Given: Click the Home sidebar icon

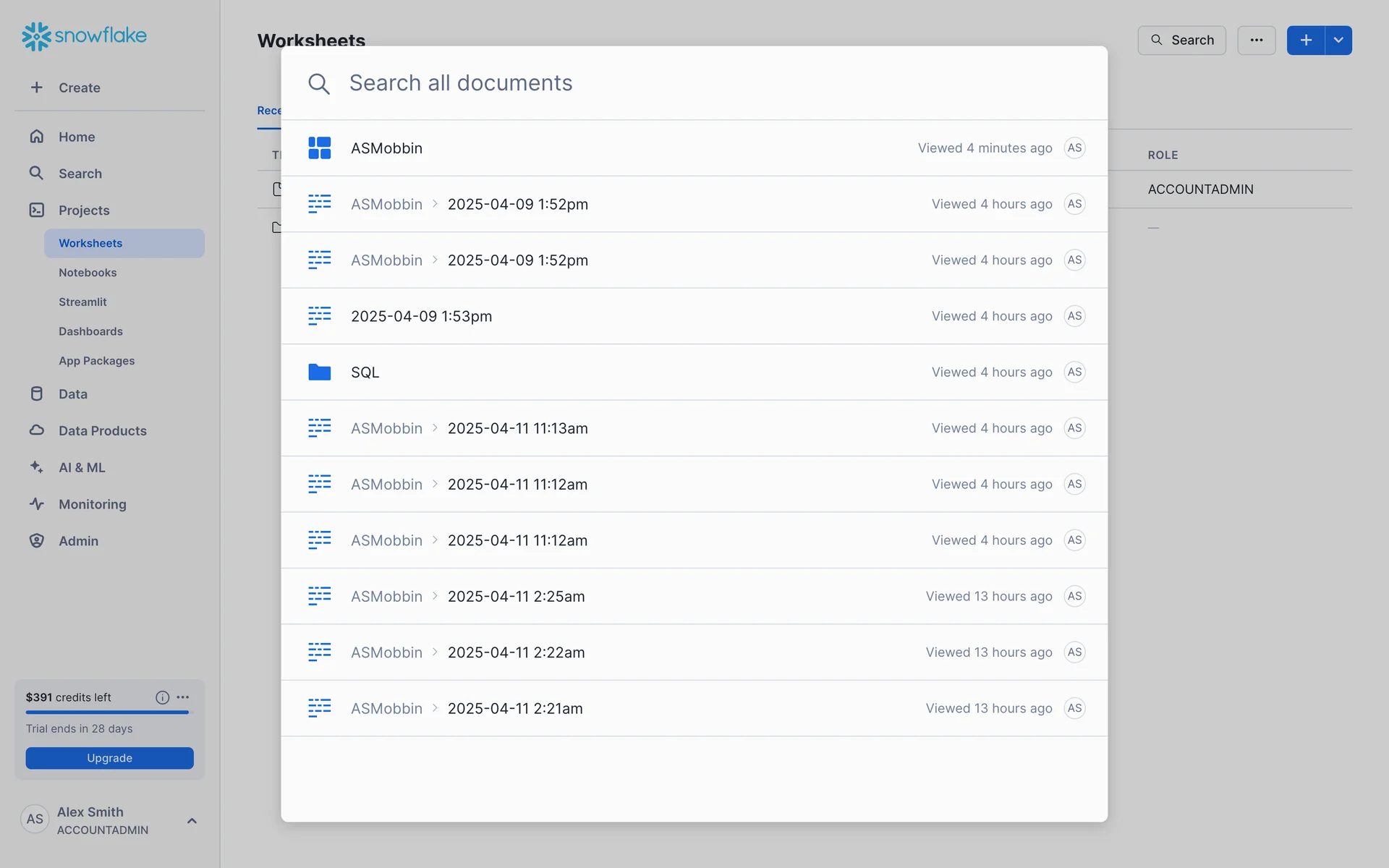Looking at the screenshot, I should pyautogui.click(x=37, y=137).
